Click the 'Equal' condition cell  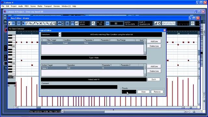65,43
